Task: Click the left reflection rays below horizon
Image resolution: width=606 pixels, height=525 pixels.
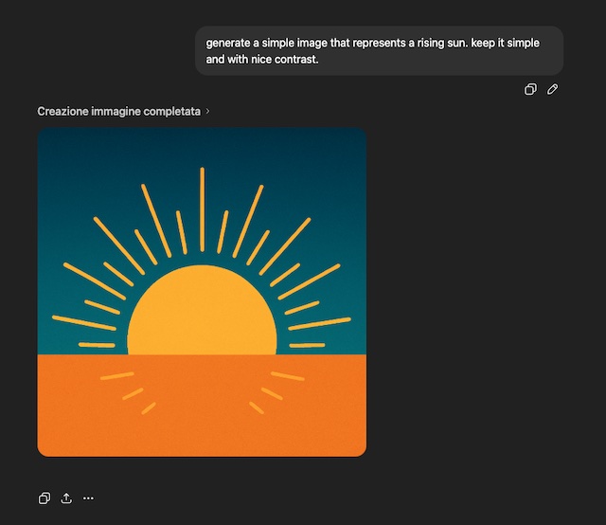Action: click(x=128, y=389)
